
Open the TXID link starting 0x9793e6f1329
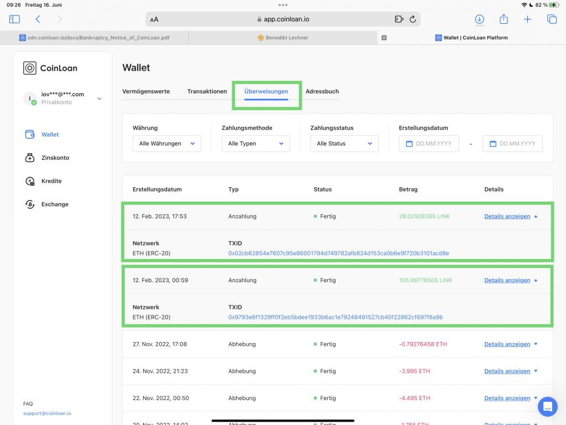coord(336,317)
